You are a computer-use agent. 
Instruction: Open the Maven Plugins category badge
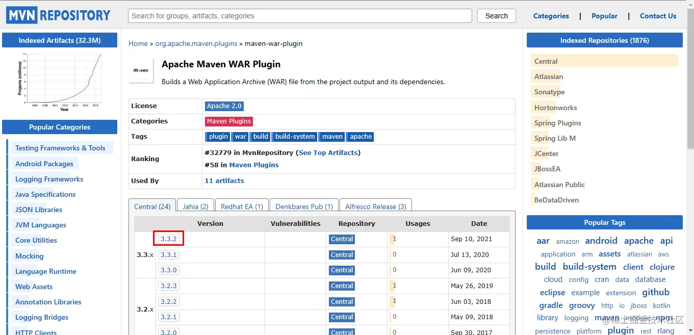click(x=229, y=121)
